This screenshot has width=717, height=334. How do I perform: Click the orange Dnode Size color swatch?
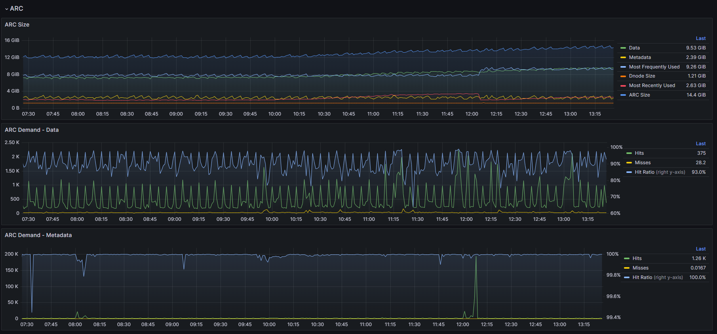(623, 76)
